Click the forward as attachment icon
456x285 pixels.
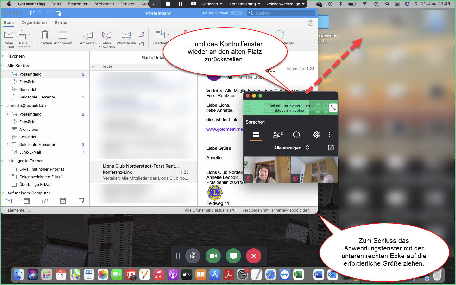(x=141, y=44)
